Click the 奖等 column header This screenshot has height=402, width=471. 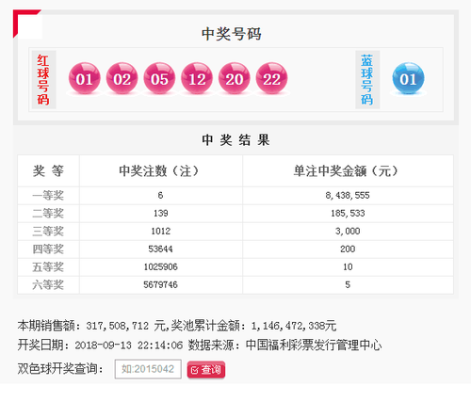[48, 170]
